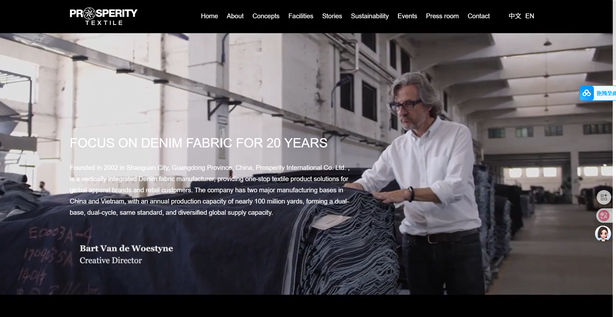Click the 拖拽至此 label on cloud widget
The height and width of the screenshot is (317, 616).
point(606,93)
